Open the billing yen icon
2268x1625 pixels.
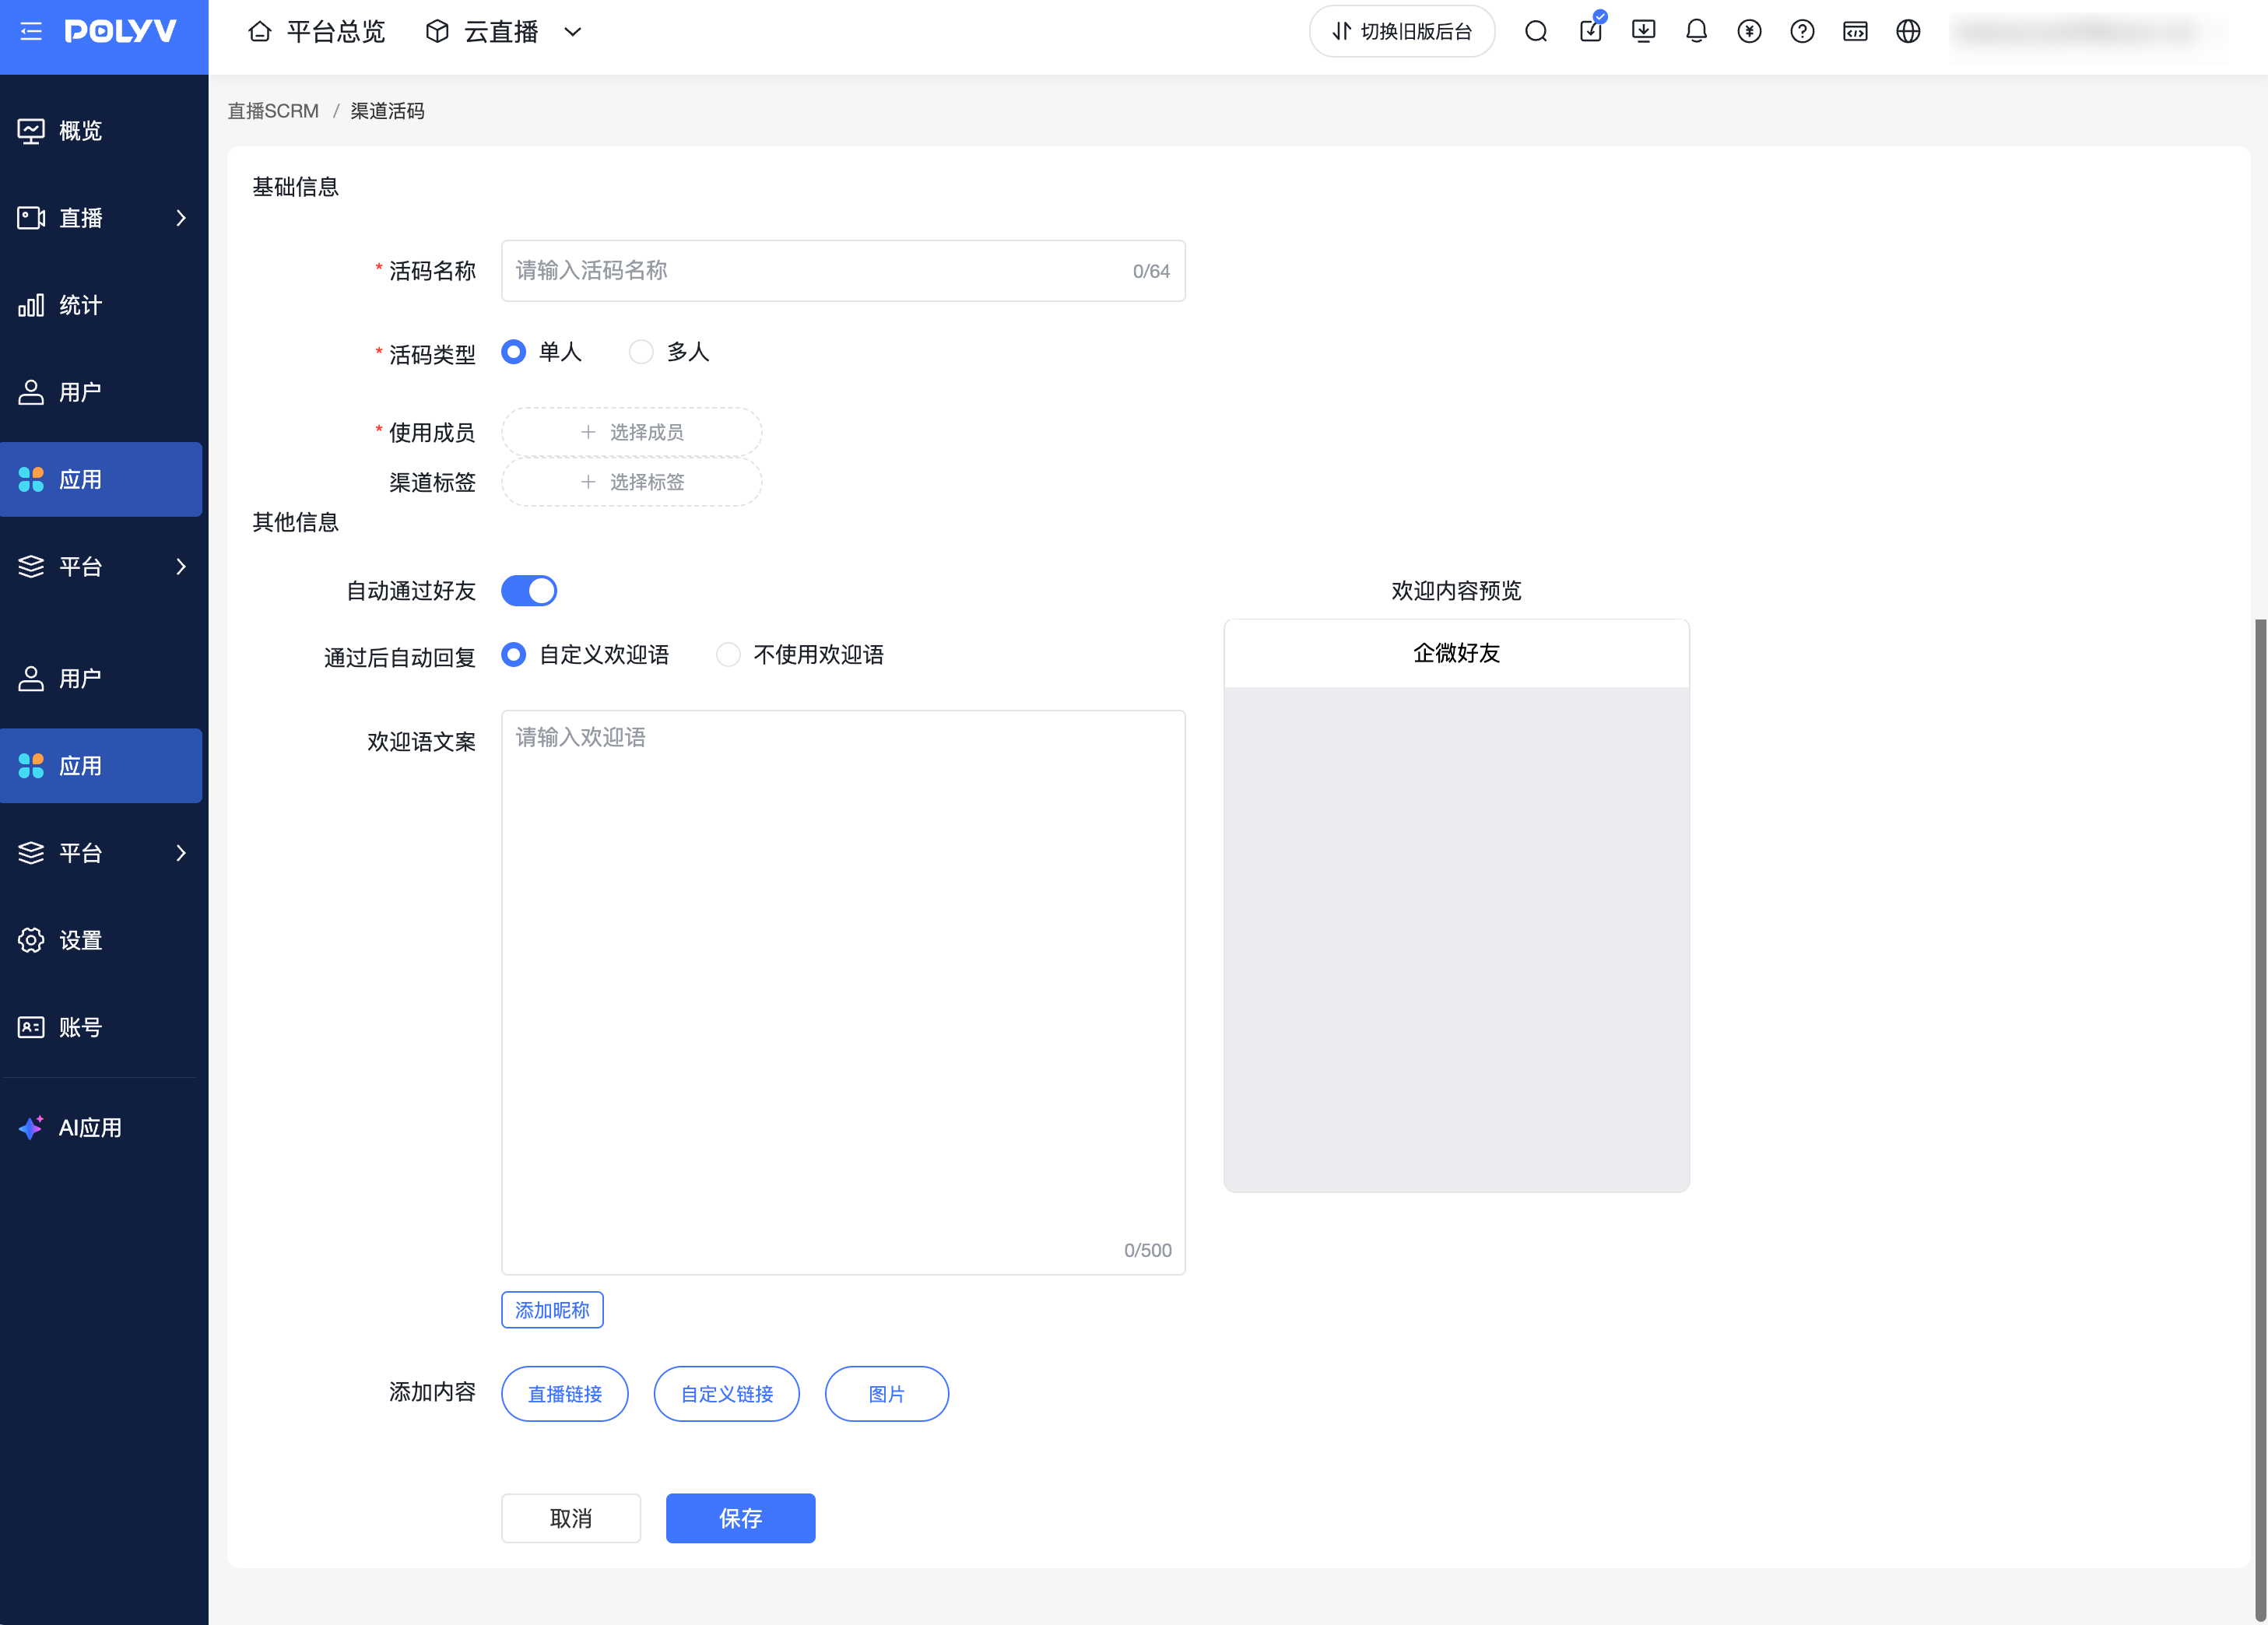[x=1749, y=31]
